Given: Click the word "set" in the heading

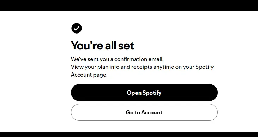Looking at the screenshot, I should coord(126,46).
